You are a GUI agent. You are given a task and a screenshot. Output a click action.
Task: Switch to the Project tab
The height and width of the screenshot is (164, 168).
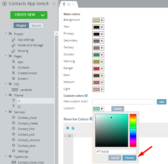coord(21,26)
